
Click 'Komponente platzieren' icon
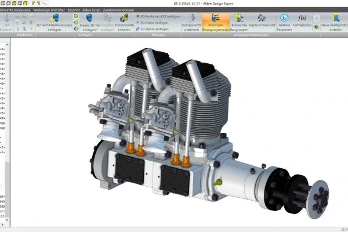(x=193, y=18)
